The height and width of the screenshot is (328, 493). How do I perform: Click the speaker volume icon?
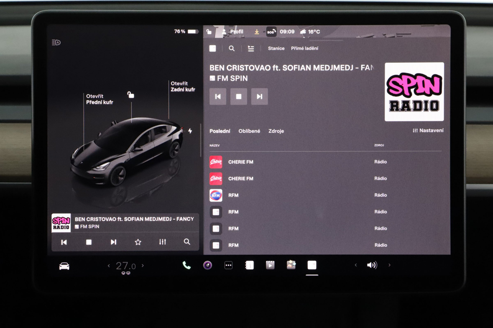pos(372,265)
